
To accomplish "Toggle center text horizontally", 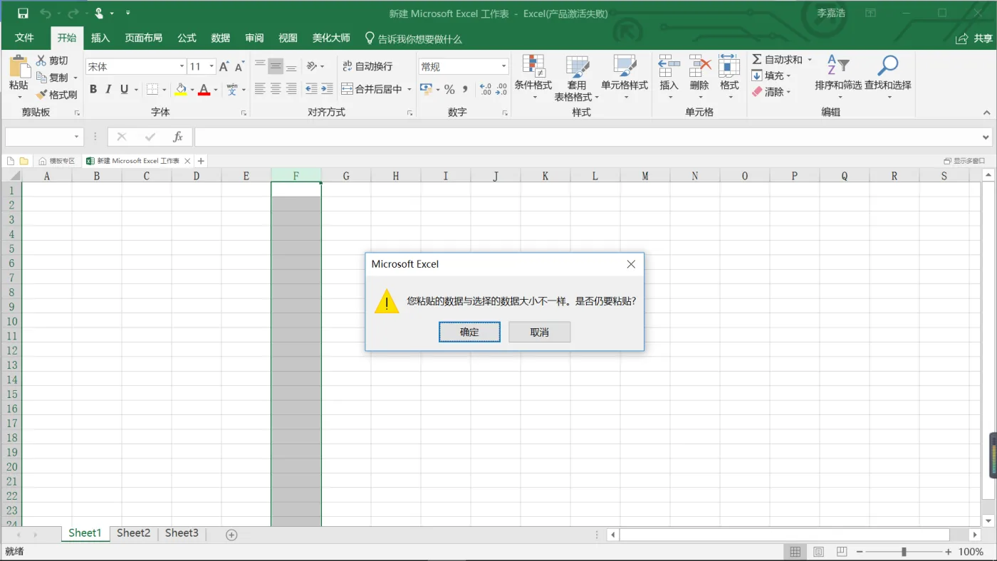I will tap(276, 89).
